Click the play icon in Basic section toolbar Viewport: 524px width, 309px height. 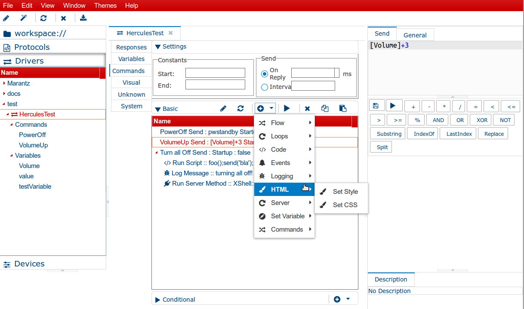[x=287, y=109]
